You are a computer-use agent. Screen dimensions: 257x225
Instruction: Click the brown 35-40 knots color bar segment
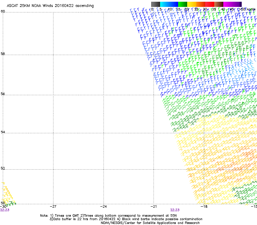tap(219, 4)
